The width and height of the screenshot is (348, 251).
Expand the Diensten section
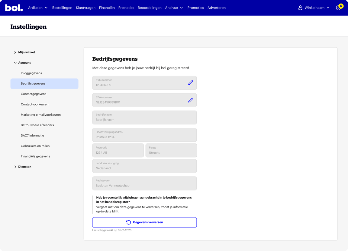pos(23,167)
